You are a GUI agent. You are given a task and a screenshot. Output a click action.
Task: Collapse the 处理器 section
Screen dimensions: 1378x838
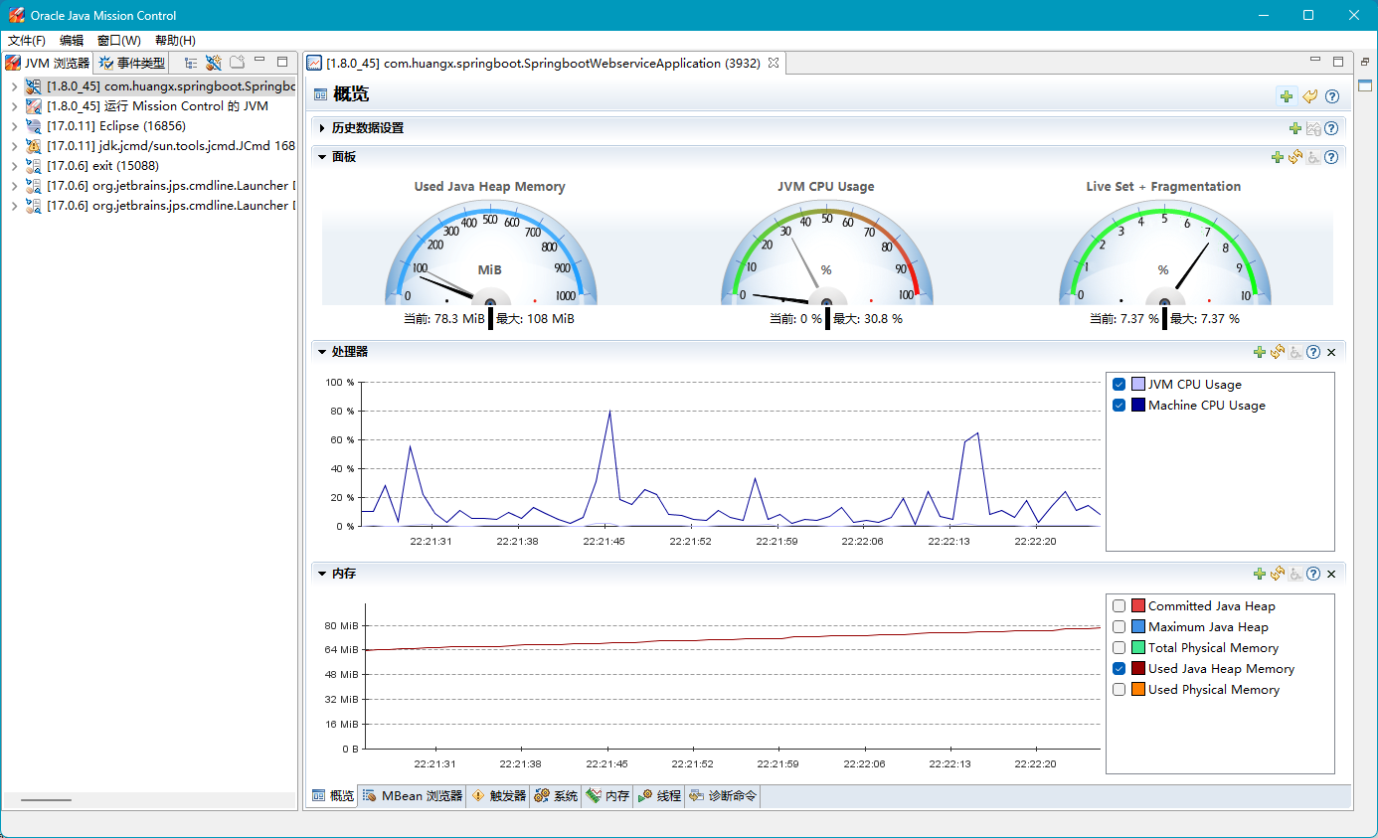point(322,352)
